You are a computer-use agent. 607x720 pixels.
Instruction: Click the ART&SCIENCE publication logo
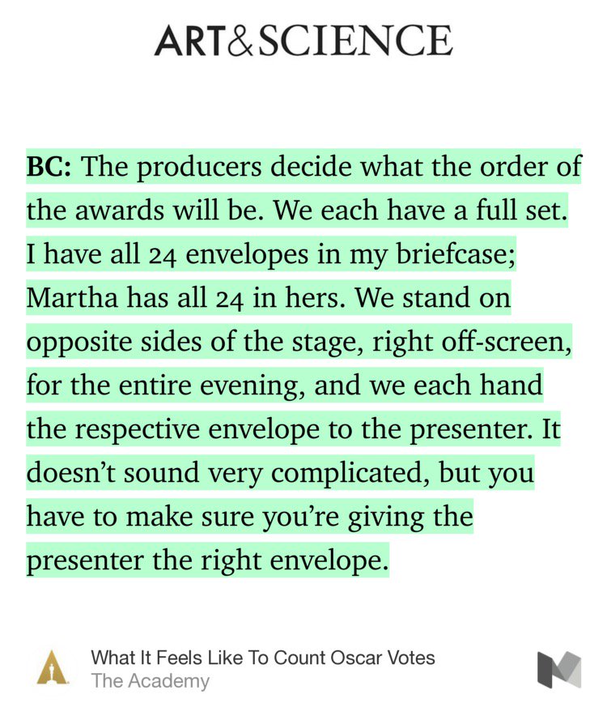tap(303, 40)
